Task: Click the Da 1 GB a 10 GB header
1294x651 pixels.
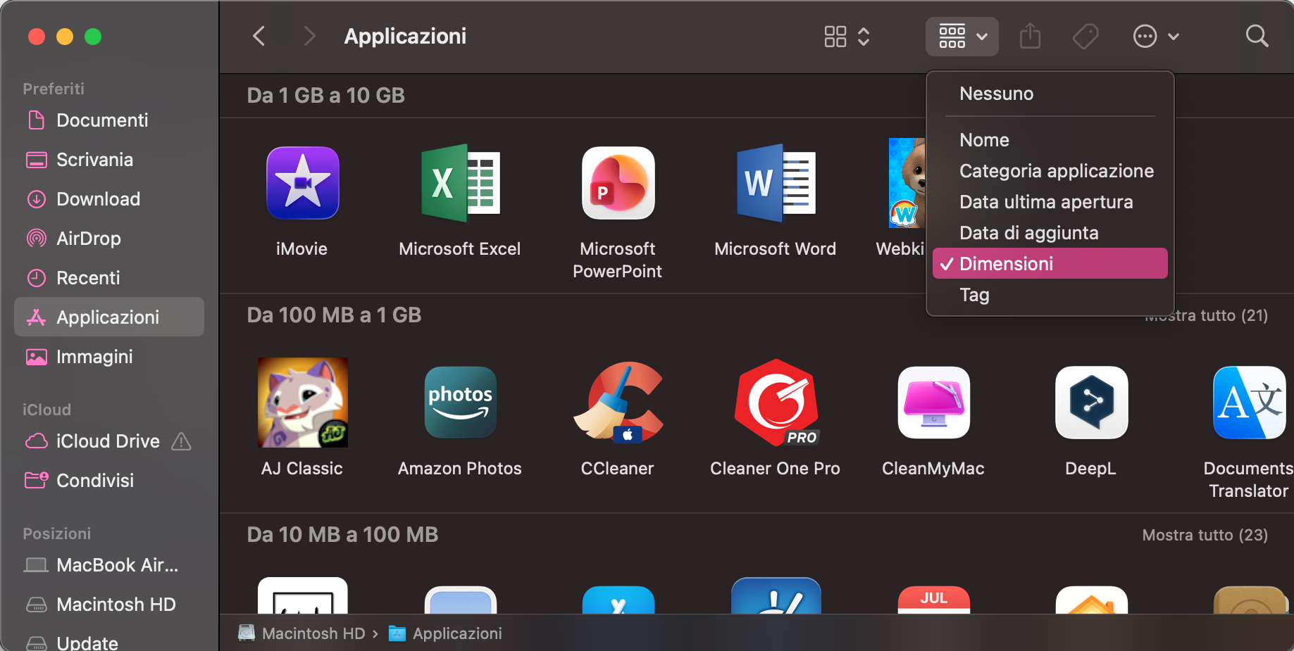Action: 325,95
